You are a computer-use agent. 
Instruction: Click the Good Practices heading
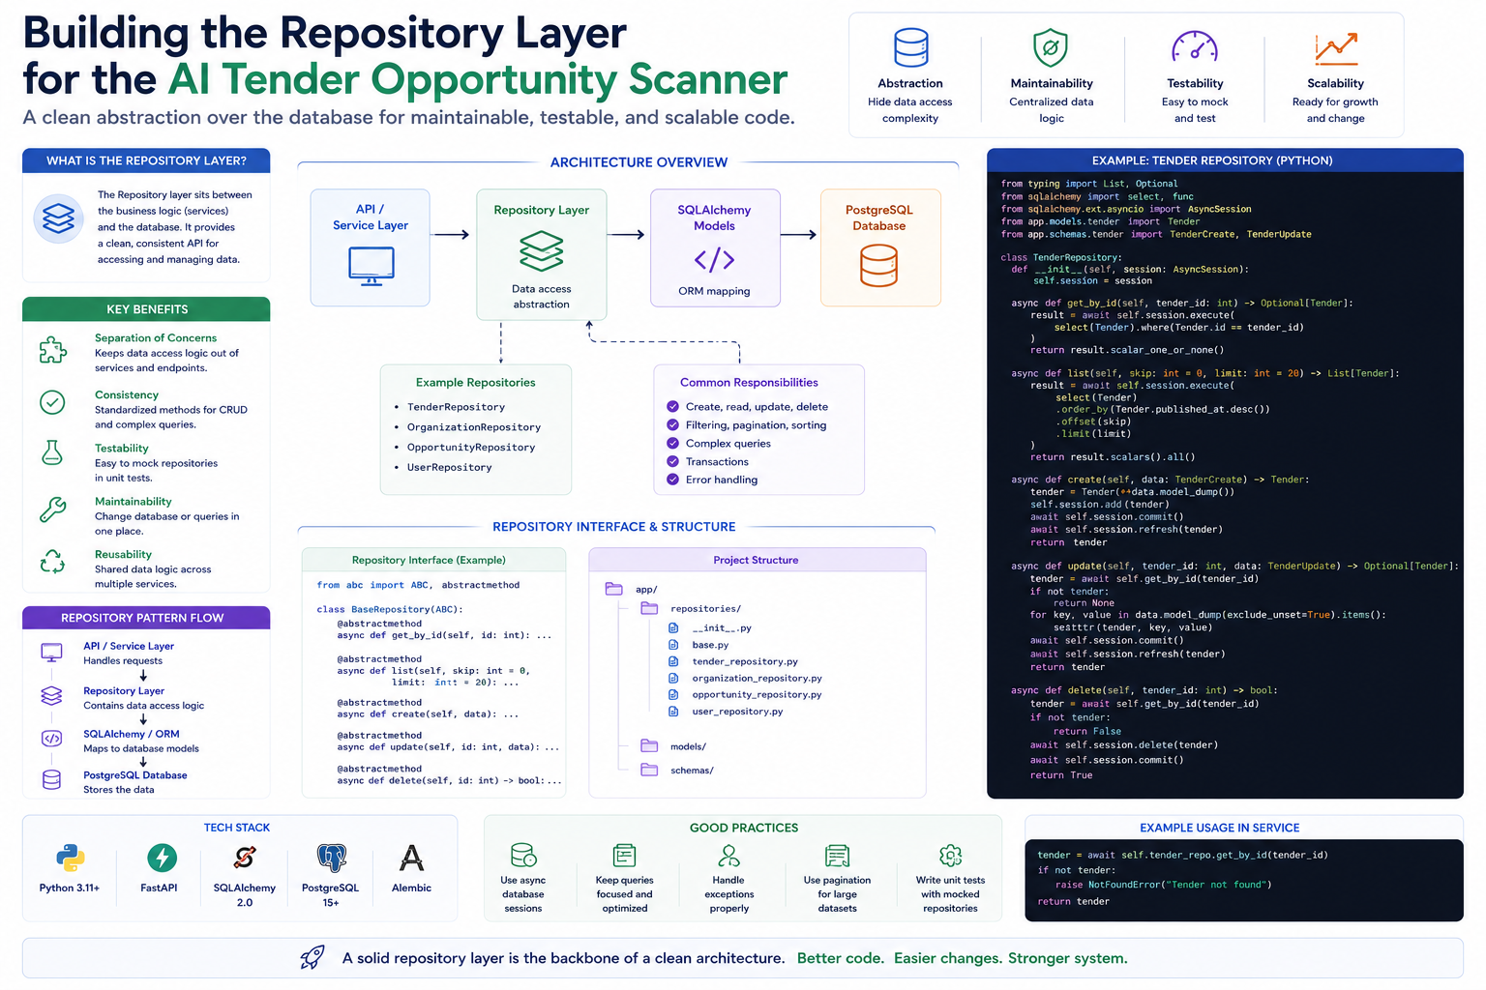(744, 828)
